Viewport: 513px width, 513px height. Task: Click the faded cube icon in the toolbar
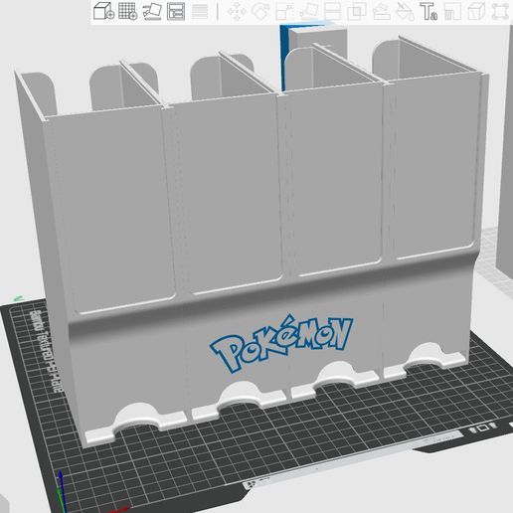point(476,12)
